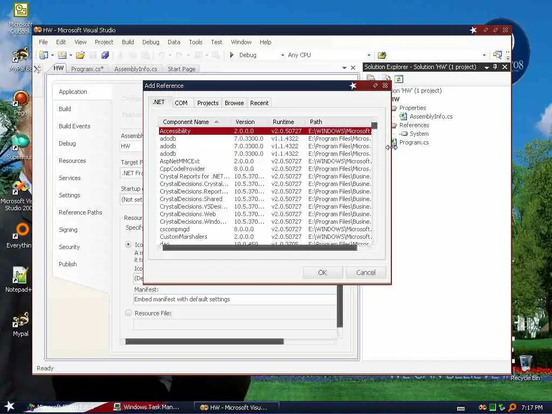Click the Start button star icon

tap(10, 406)
